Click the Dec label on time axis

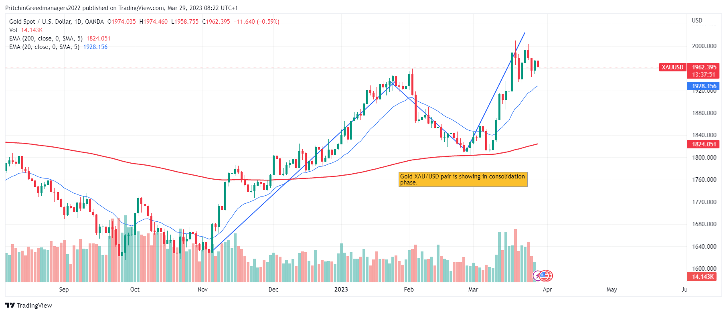click(273, 290)
